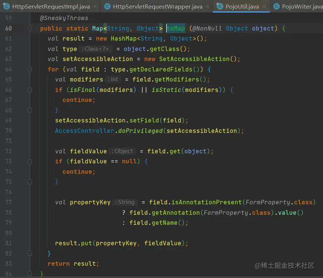Click the getName call on line 79
This screenshot has width=323, height=278.
(164, 223)
